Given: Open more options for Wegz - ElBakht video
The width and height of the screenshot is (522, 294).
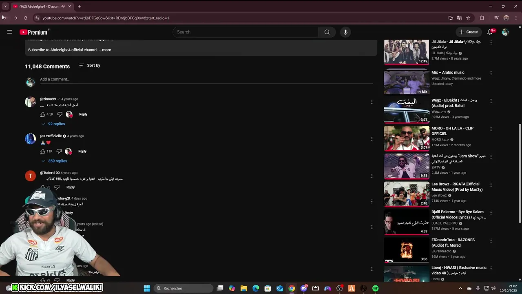Looking at the screenshot, I should 491,101.
